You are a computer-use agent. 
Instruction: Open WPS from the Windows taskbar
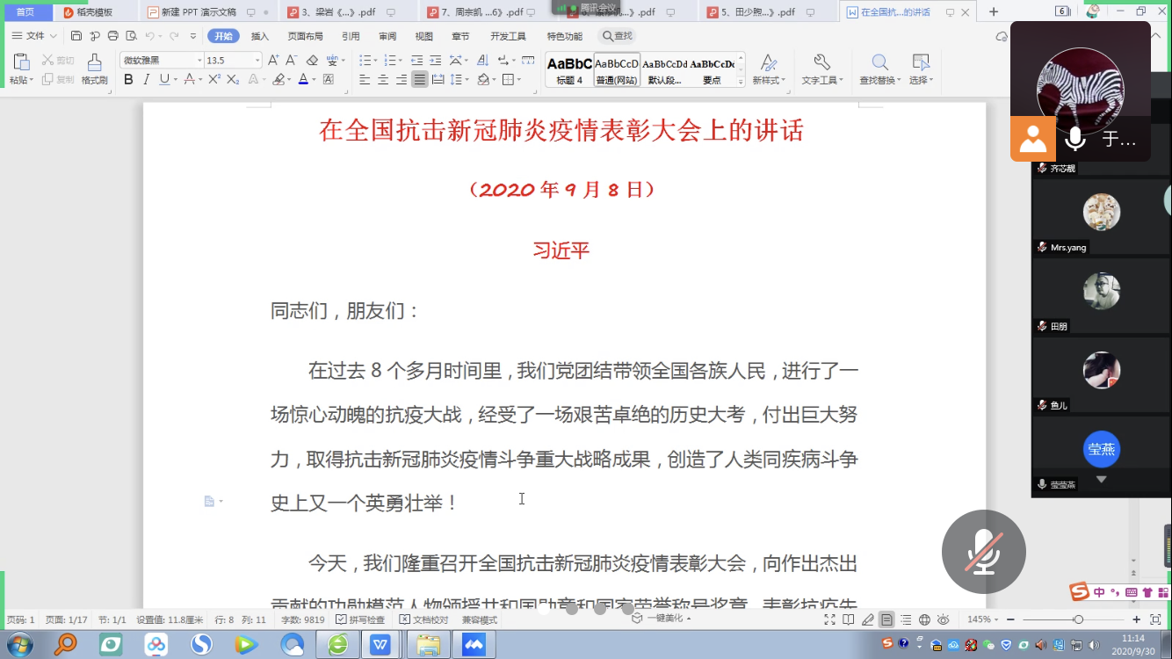380,644
